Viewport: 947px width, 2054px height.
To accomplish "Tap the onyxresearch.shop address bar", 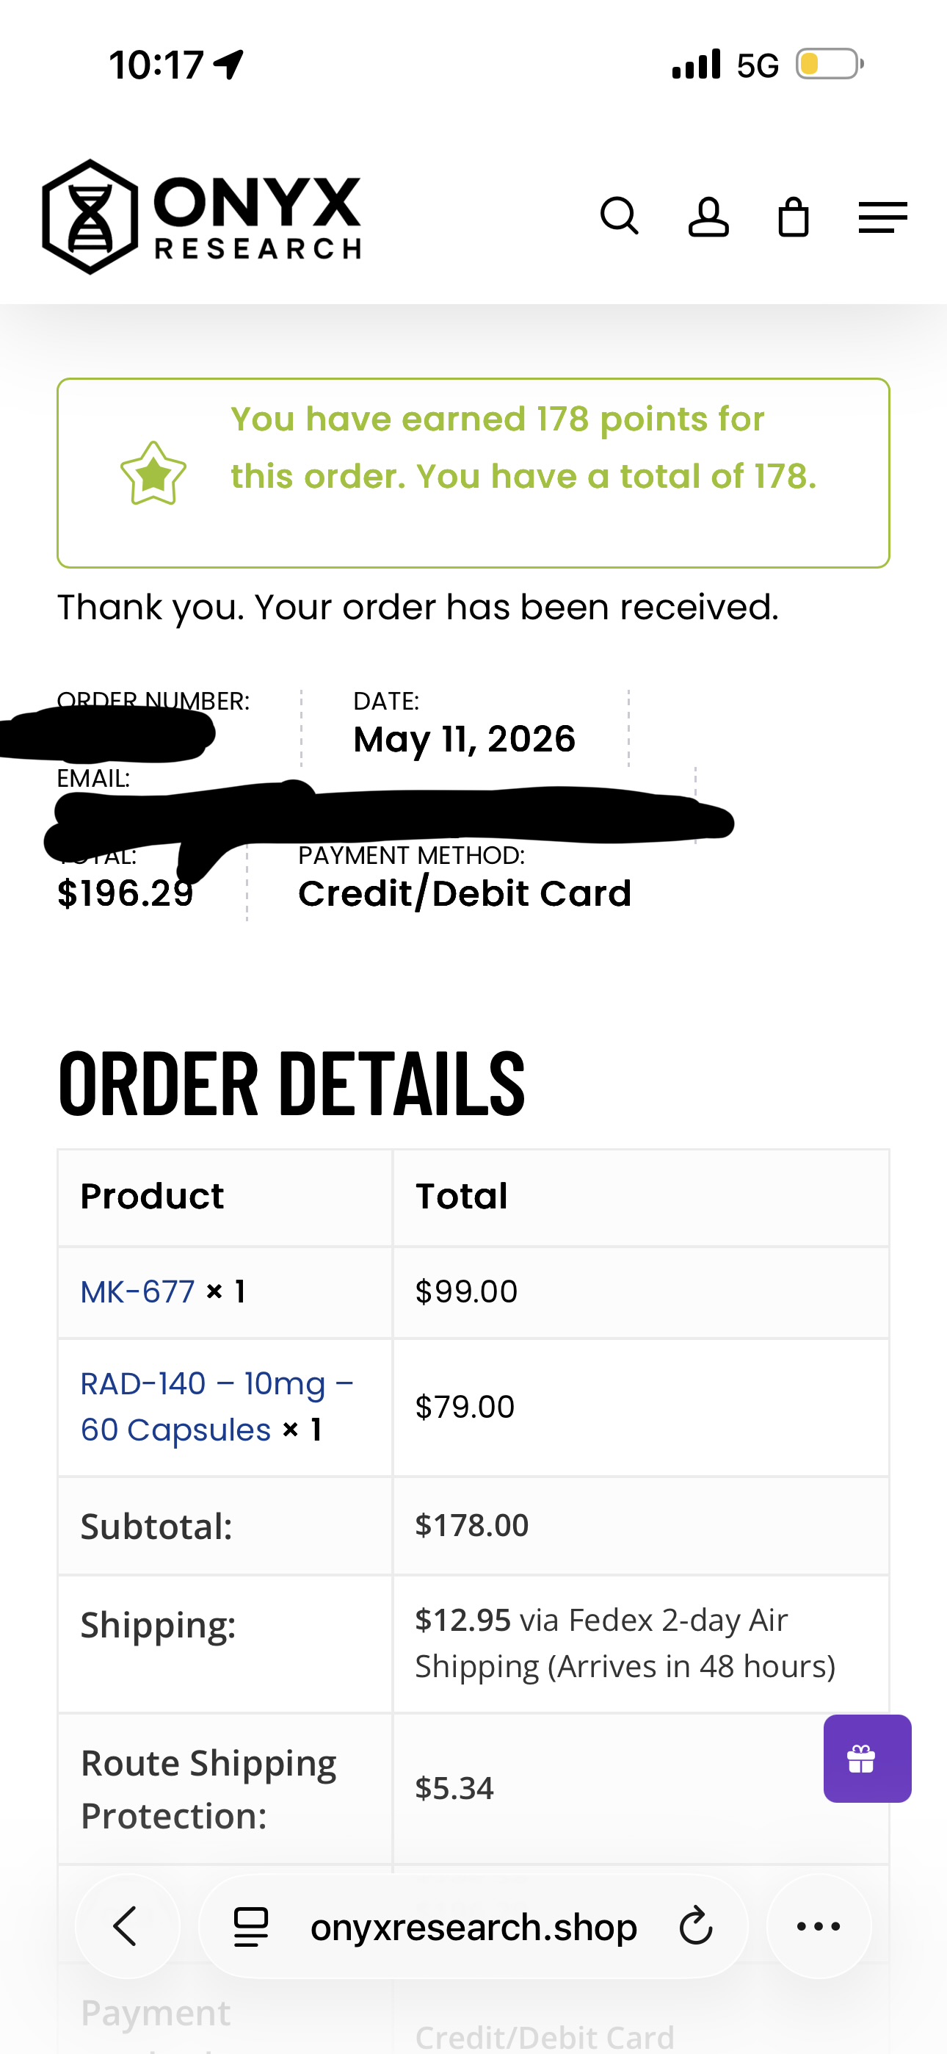I will (473, 1926).
